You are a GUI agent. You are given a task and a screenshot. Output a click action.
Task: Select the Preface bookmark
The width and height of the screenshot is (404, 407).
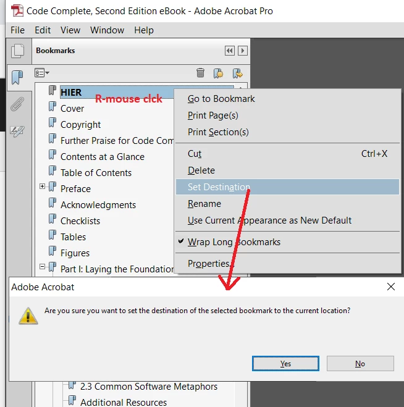[x=75, y=189]
